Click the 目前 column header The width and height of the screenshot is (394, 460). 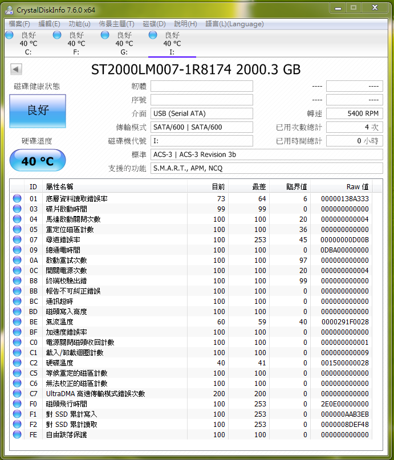click(x=208, y=186)
